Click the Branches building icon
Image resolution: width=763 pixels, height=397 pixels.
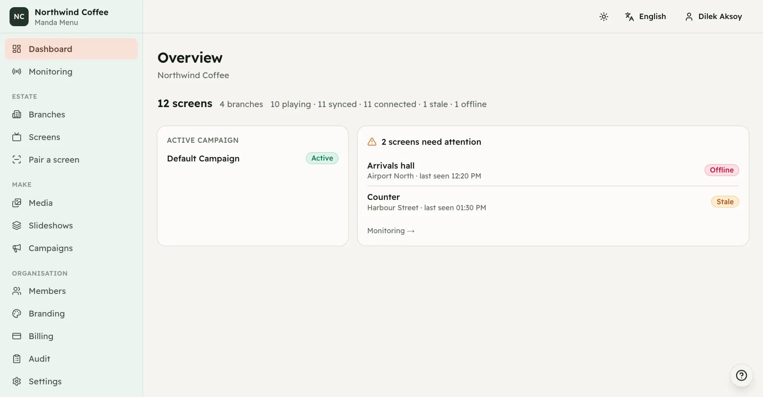coord(17,114)
